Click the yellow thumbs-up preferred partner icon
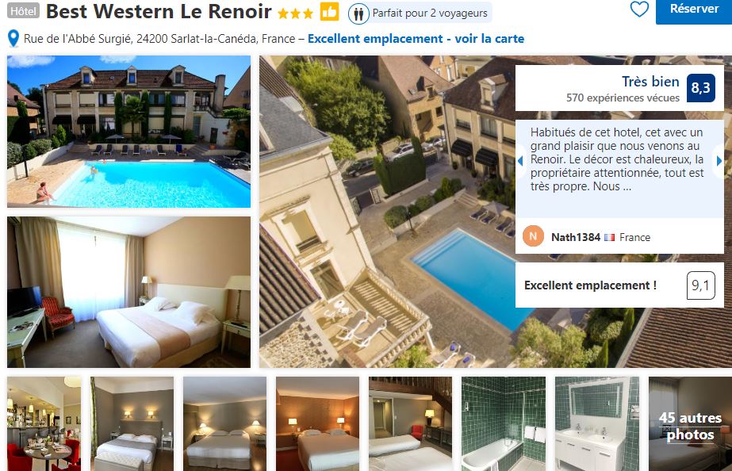Screen dimensions: 732x471 329,12
